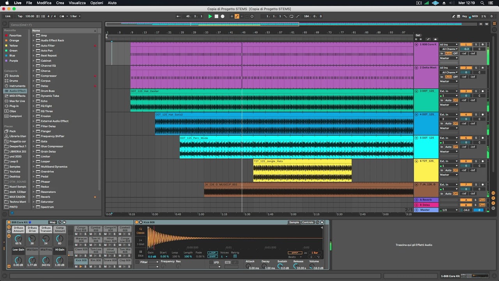
Task: Set track 1 monitor to In
Action: pyautogui.click(x=442, y=53)
